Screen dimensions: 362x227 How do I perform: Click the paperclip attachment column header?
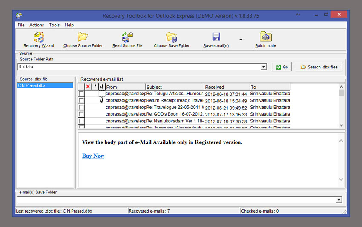coord(102,87)
